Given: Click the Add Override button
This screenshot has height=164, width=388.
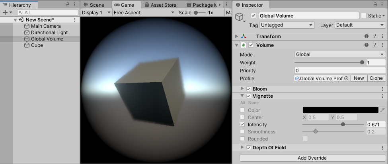Looking at the screenshot, I should [312, 158].
